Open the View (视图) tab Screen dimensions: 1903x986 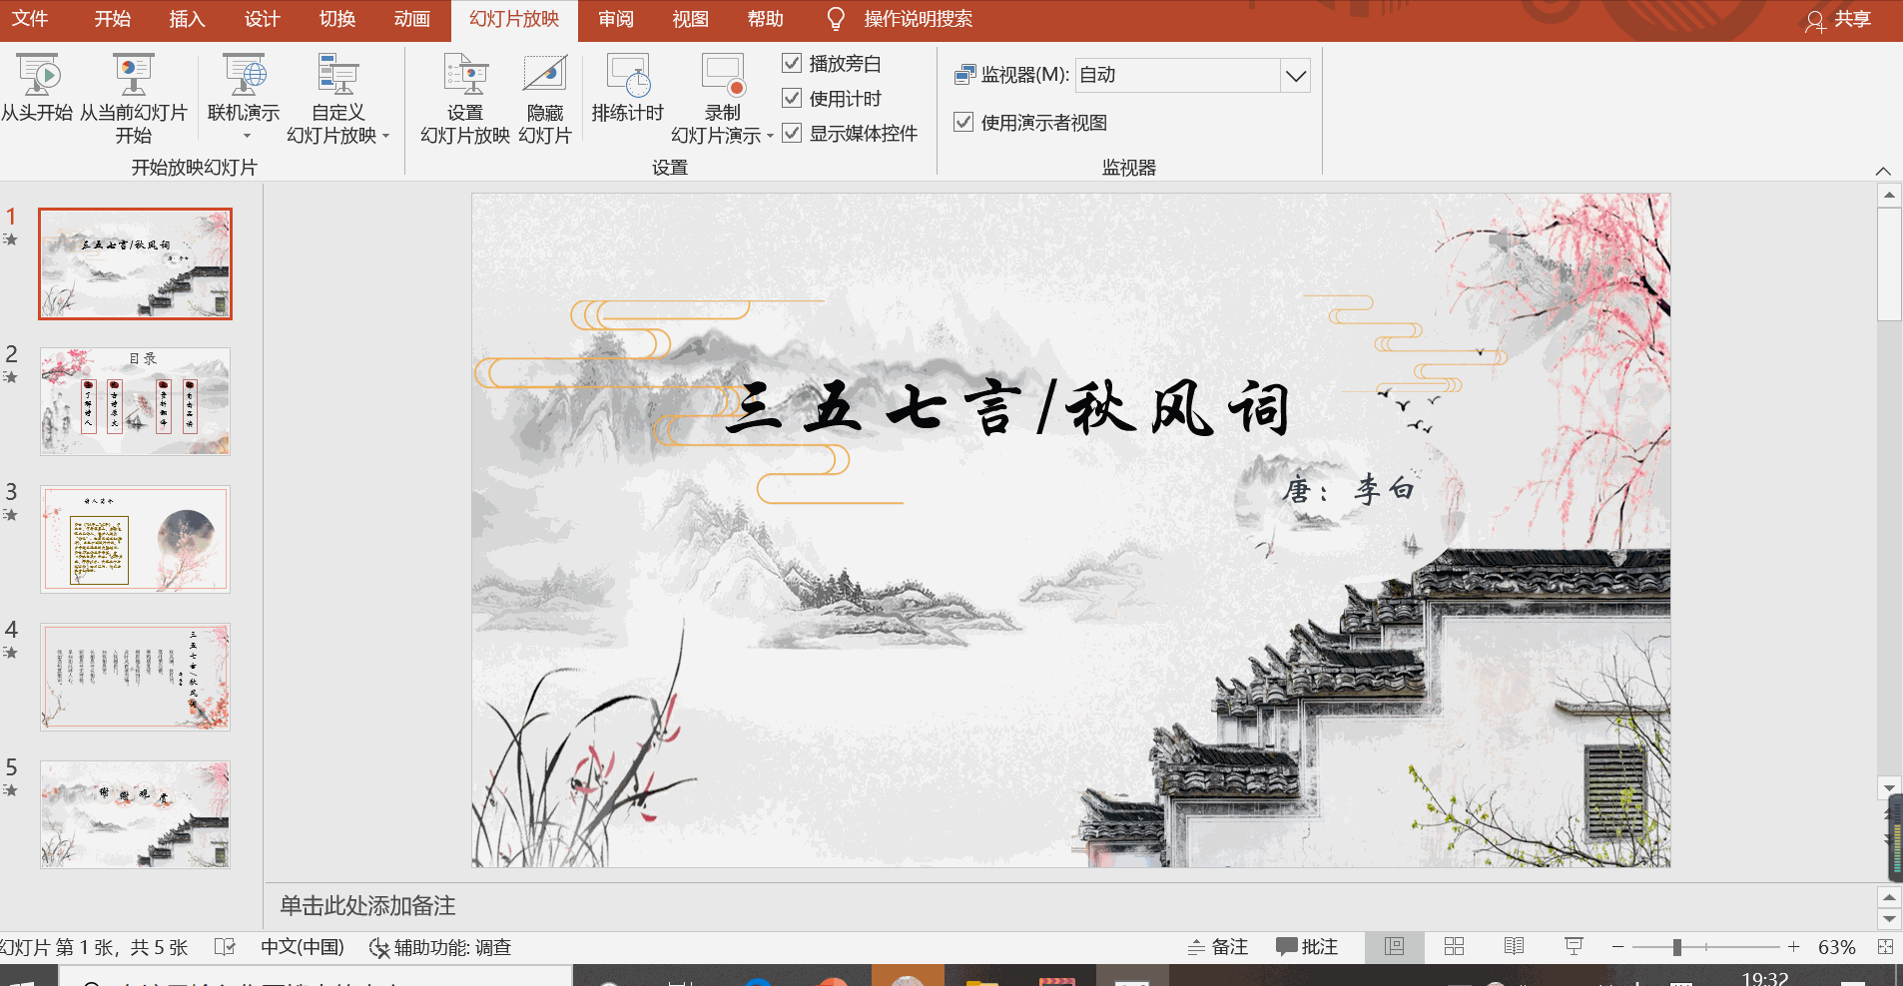[x=690, y=19]
